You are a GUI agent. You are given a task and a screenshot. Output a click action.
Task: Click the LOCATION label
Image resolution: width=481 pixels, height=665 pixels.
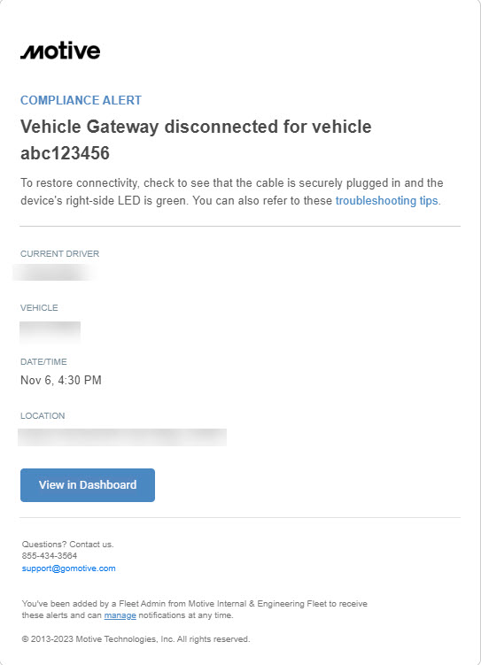[43, 415]
